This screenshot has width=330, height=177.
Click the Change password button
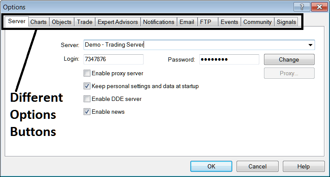click(289, 59)
